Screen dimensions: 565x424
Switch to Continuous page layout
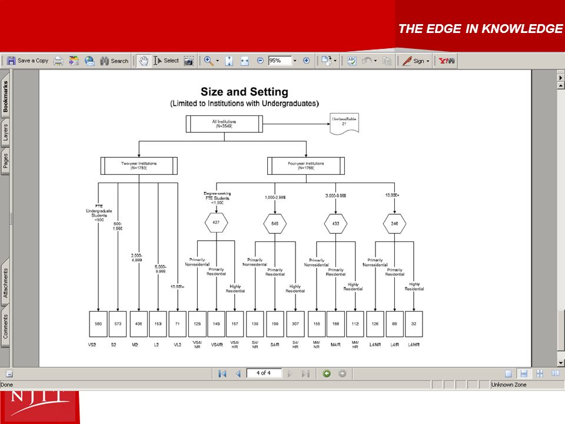(x=524, y=373)
